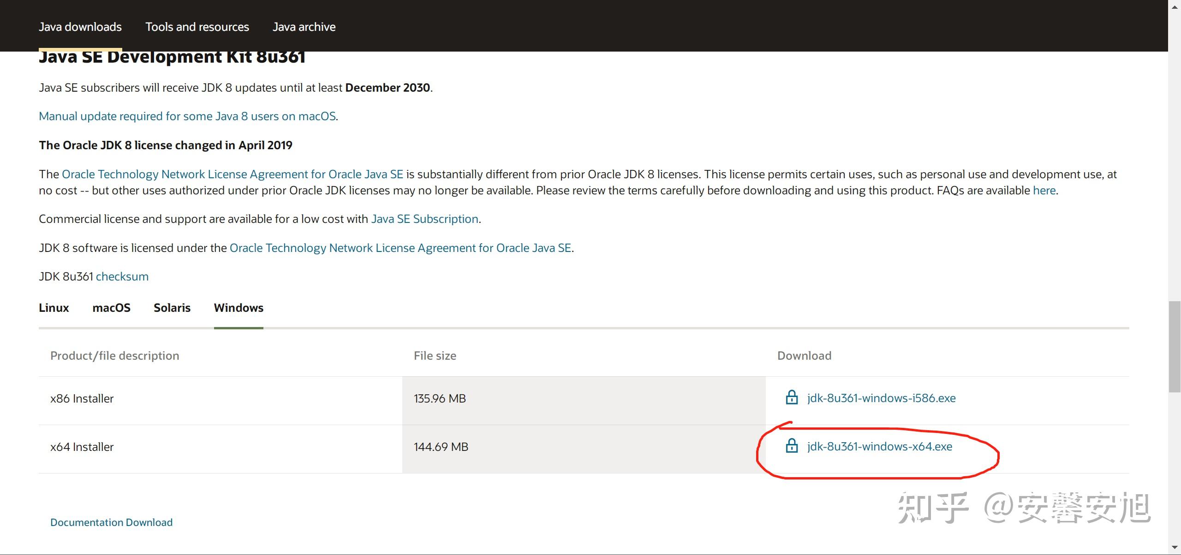
Task: Open macOS manual update notice link
Action: click(x=187, y=116)
